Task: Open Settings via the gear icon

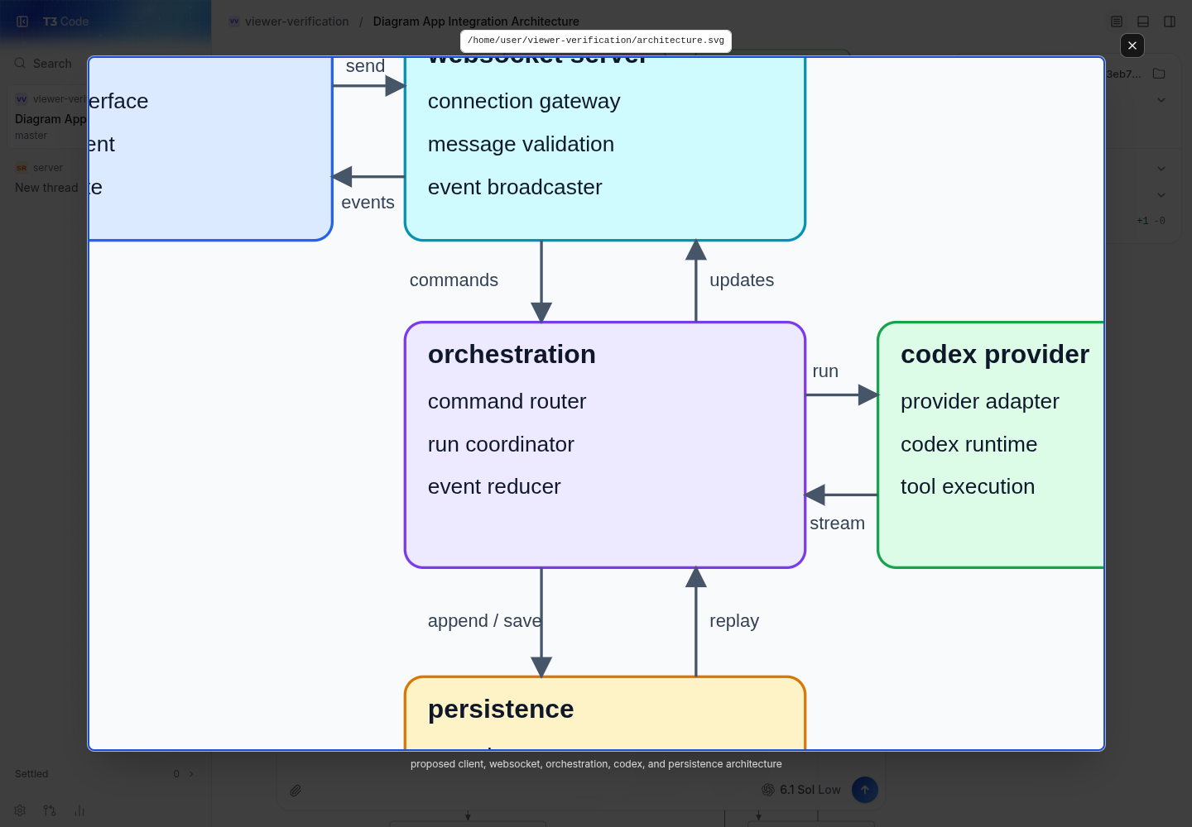Action: coord(20,810)
